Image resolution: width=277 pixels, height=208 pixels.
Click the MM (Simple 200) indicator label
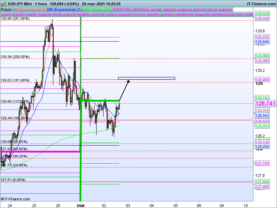97,10
